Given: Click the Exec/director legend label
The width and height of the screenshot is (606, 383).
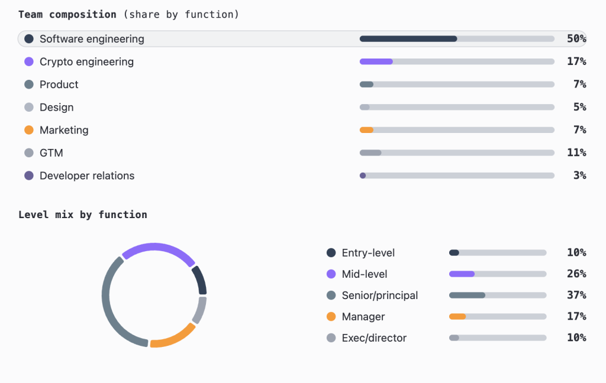Looking at the screenshot, I should 374,338.
